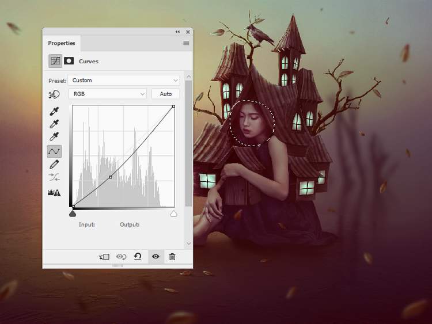View the previous state icon
The width and height of the screenshot is (432, 324).
(121, 257)
